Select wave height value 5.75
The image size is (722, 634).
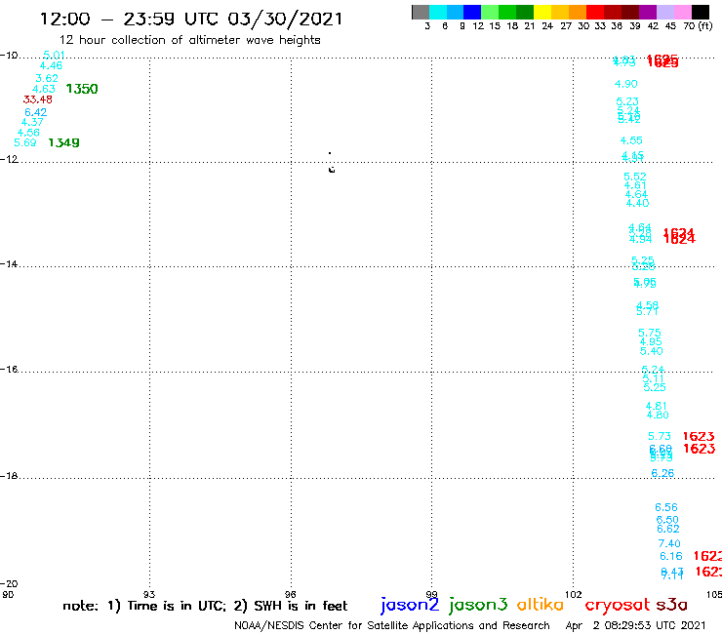[x=650, y=333]
